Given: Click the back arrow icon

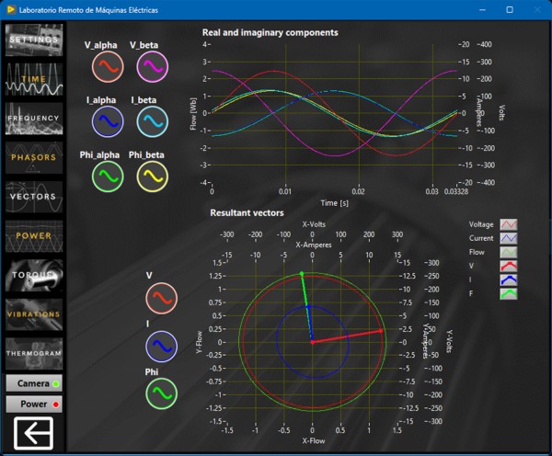Looking at the screenshot, I should 33,432.
